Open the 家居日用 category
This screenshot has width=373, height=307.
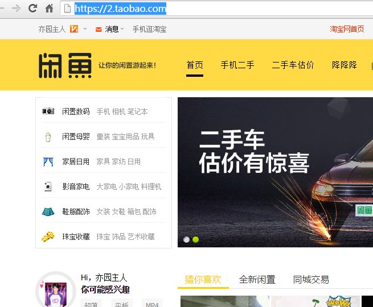click(76, 161)
